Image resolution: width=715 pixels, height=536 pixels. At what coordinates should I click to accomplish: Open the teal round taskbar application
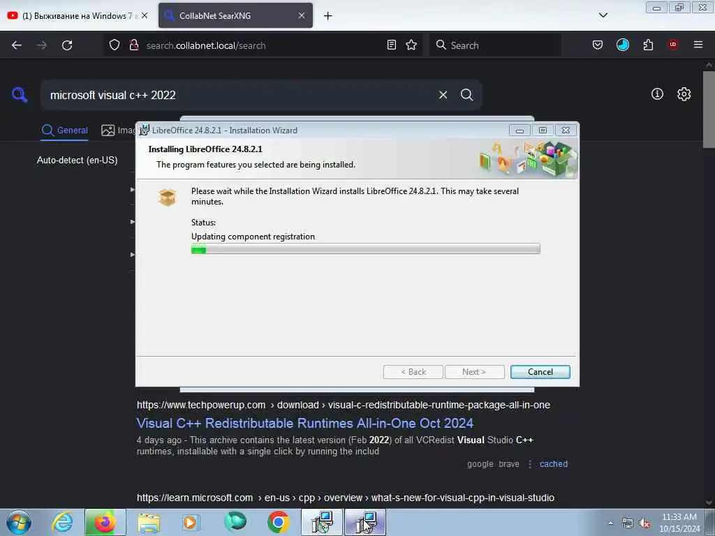(235, 522)
